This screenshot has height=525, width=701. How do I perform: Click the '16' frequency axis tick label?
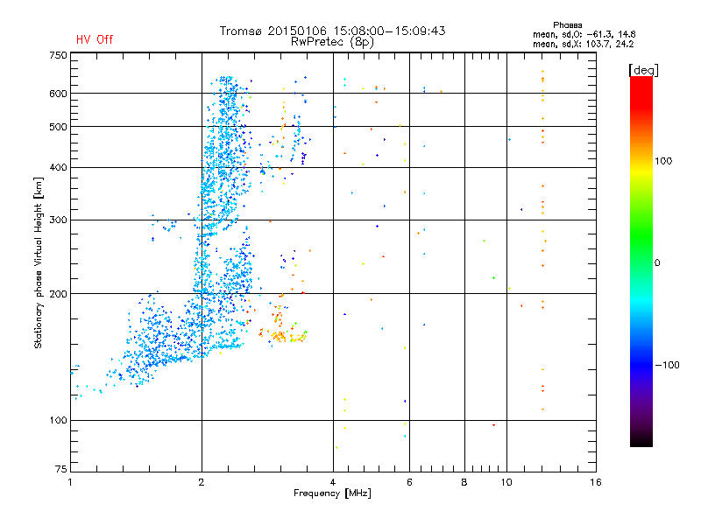coord(596,482)
